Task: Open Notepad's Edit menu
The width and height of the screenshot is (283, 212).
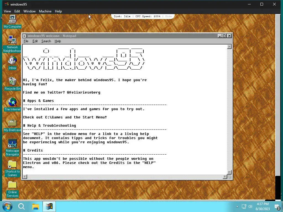Action: tap(35, 41)
